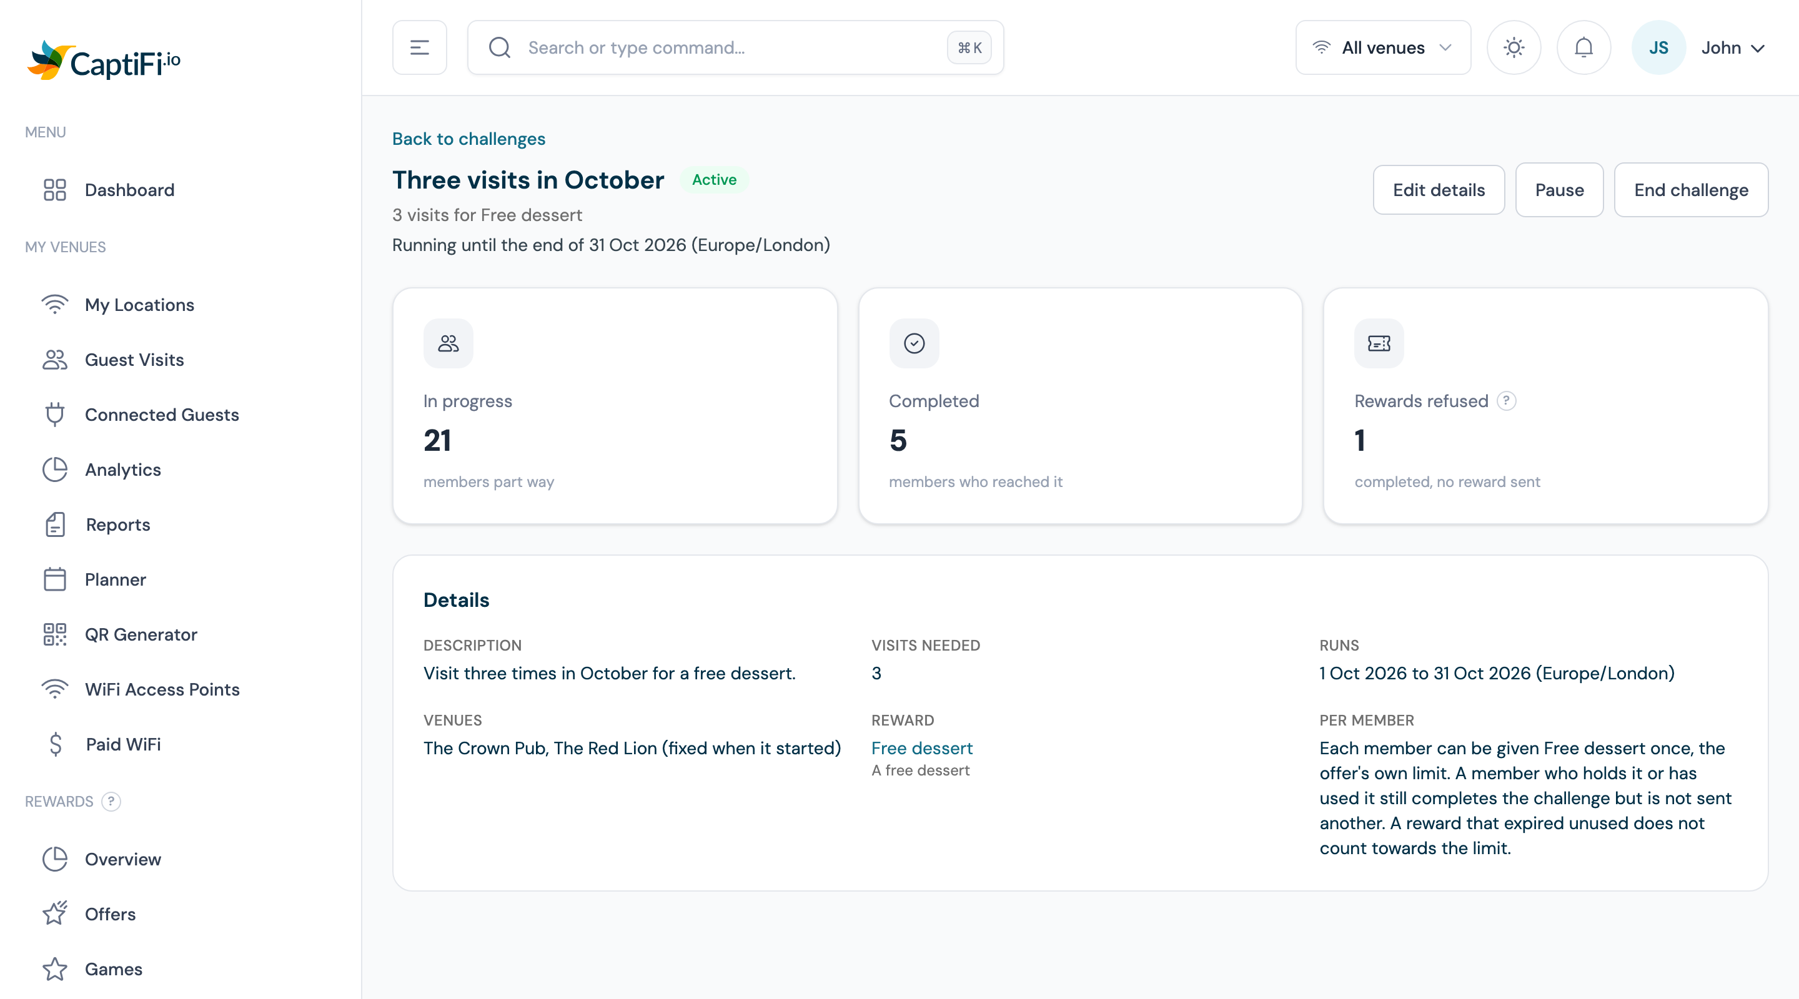Click the Offers star icon
The width and height of the screenshot is (1799, 999).
(x=54, y=914)
